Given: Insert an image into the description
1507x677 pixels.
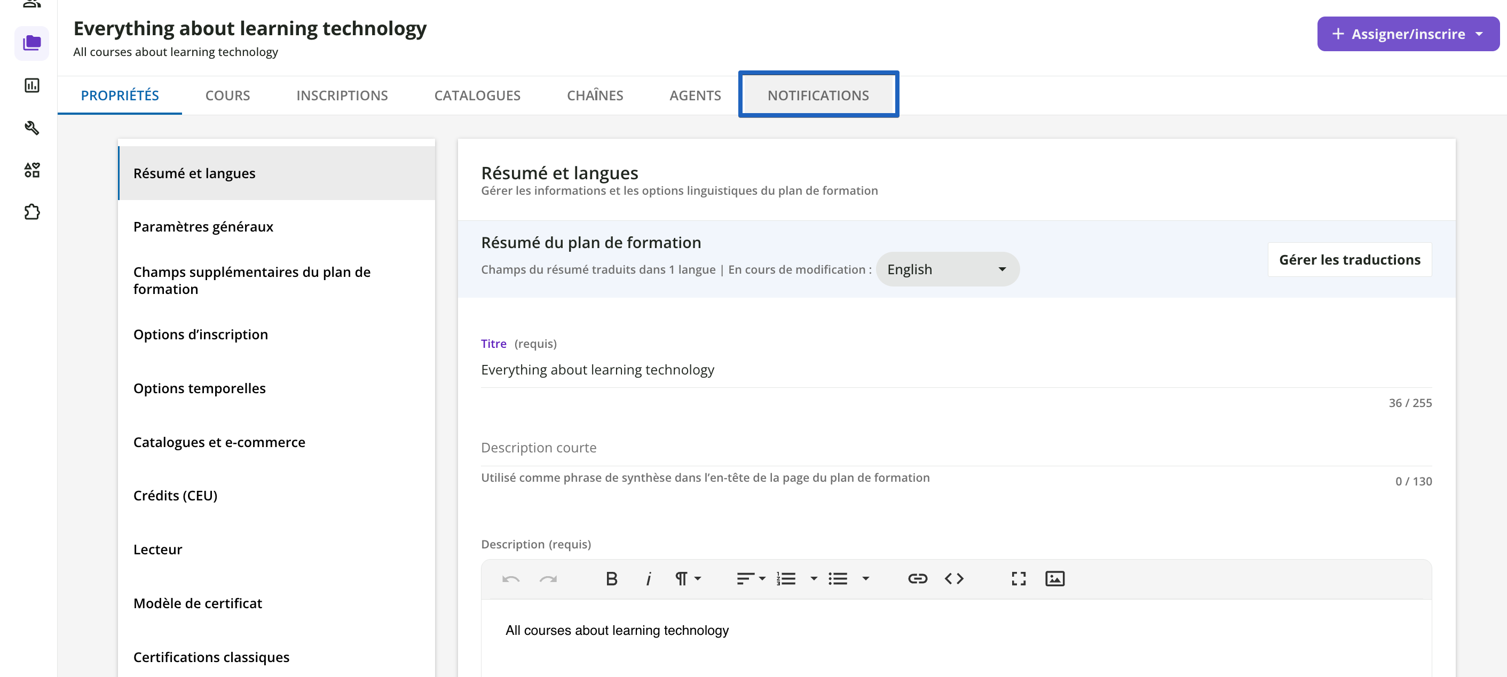Looking at the screenshot, I should [x=1055, y=579].
